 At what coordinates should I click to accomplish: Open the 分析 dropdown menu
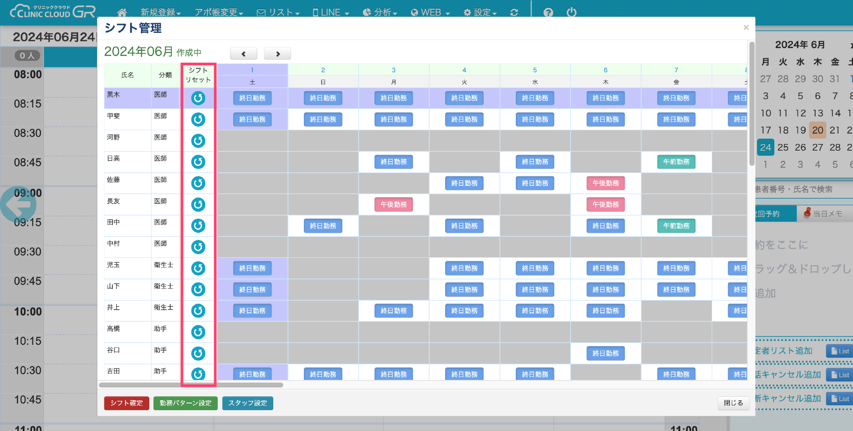(x=380, y=12)
